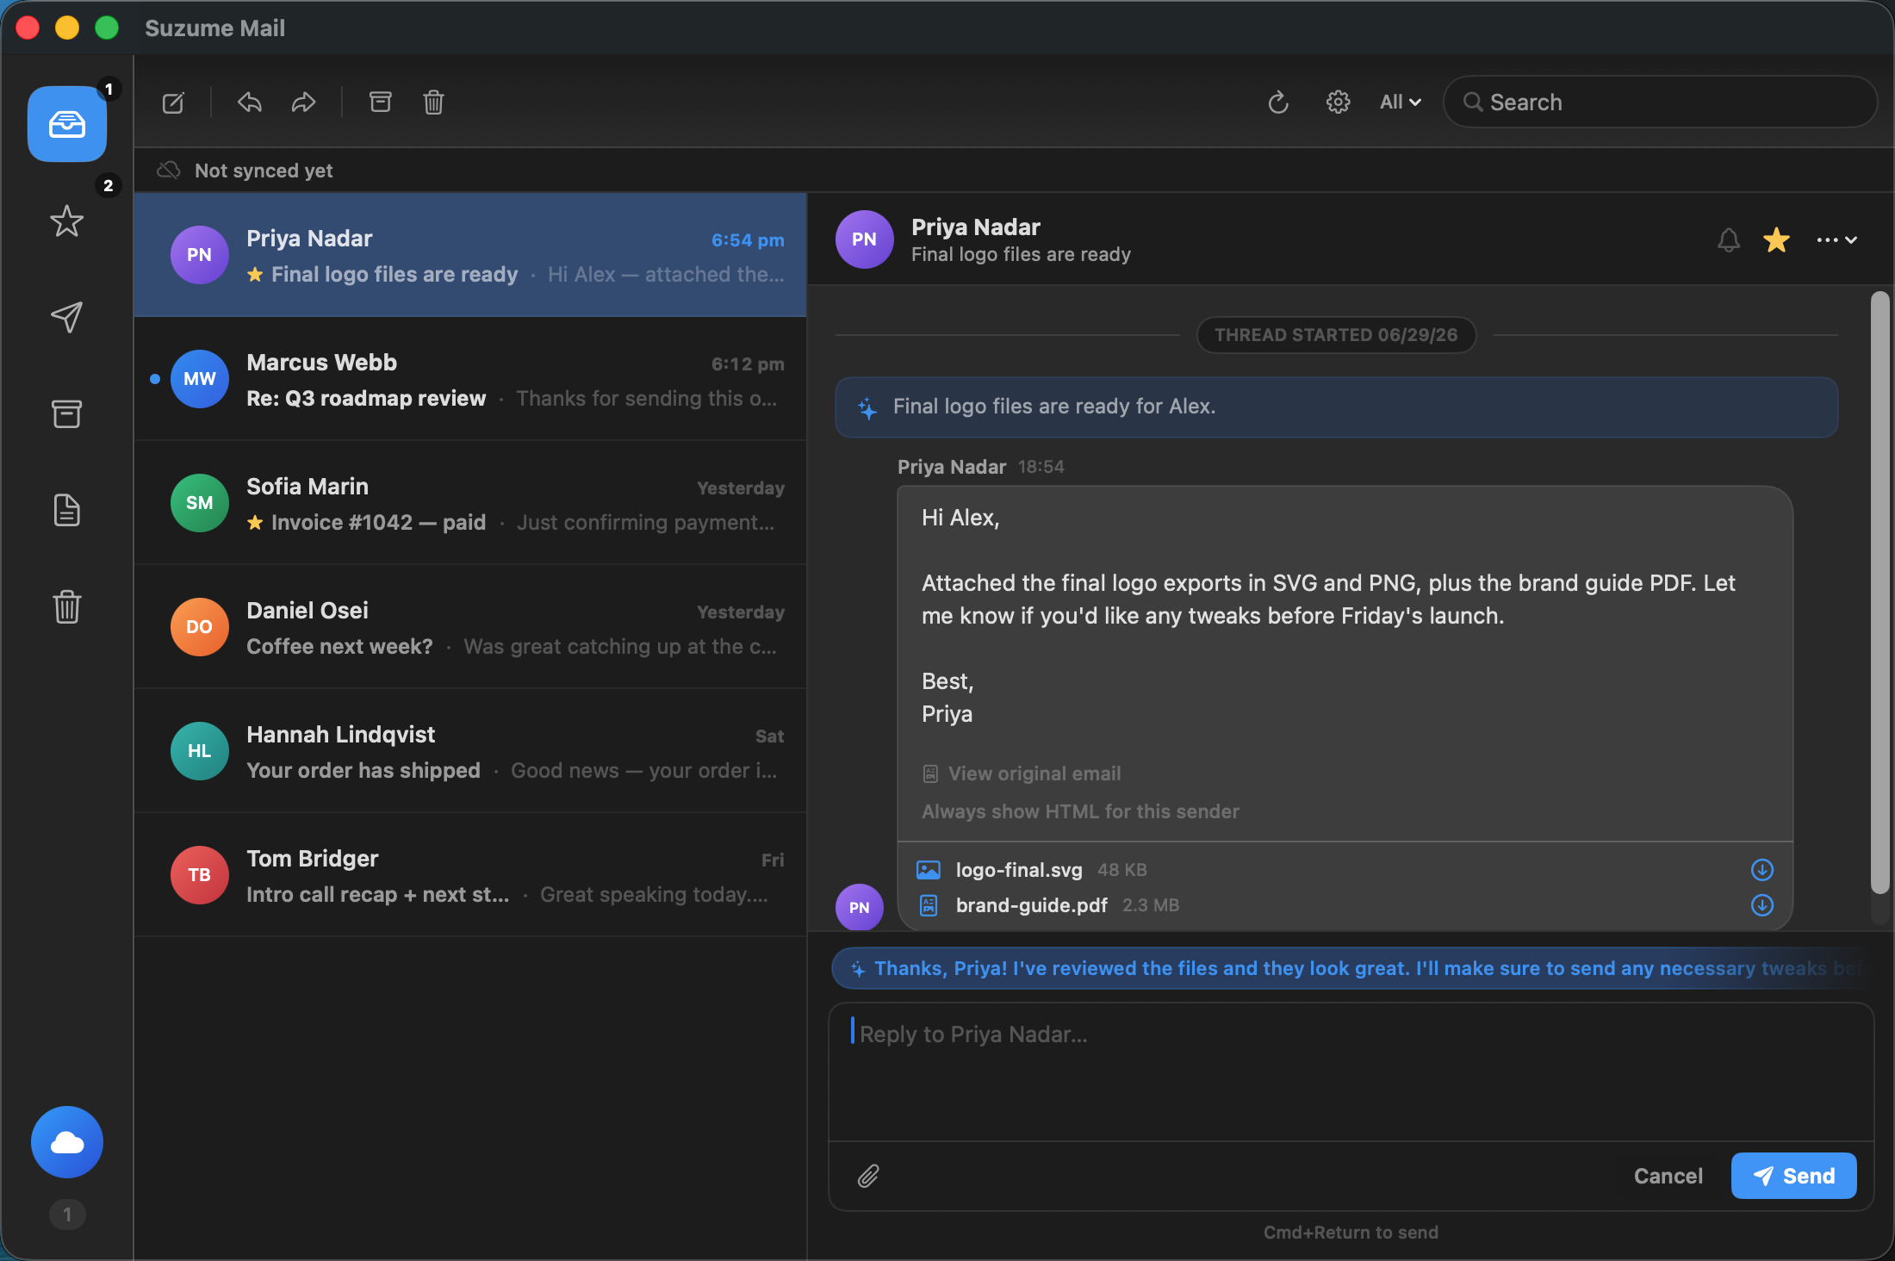Download logo-final.svg attachment
Screen dimensions: 1895x1261
1762,870
